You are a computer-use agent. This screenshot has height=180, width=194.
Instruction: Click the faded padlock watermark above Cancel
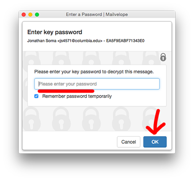point(121,119)
